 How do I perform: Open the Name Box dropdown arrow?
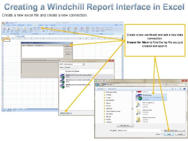pos(15,36)
